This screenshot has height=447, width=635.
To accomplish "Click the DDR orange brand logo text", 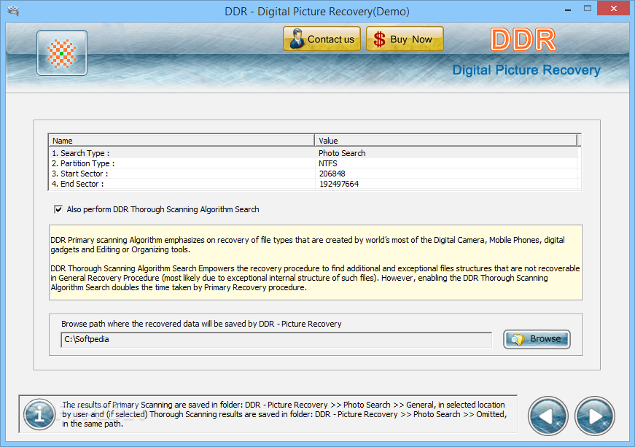I will pyautogui.click(x=523, y=39).
